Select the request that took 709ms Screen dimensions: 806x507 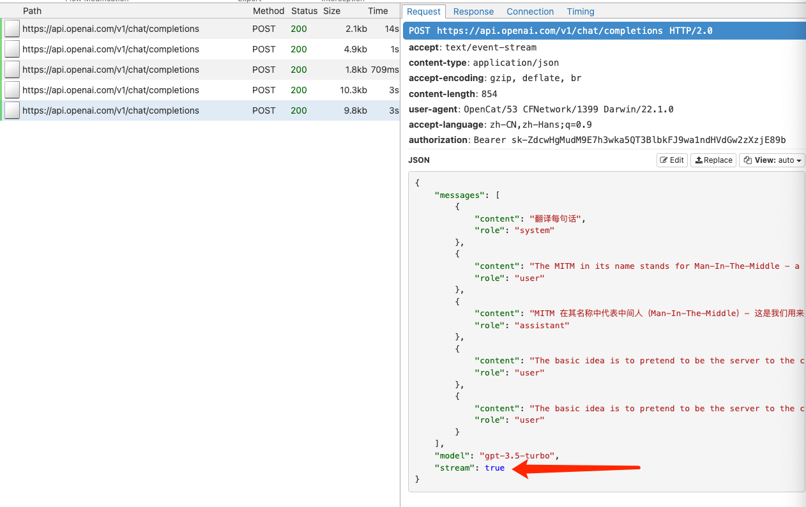pos(110,70)
